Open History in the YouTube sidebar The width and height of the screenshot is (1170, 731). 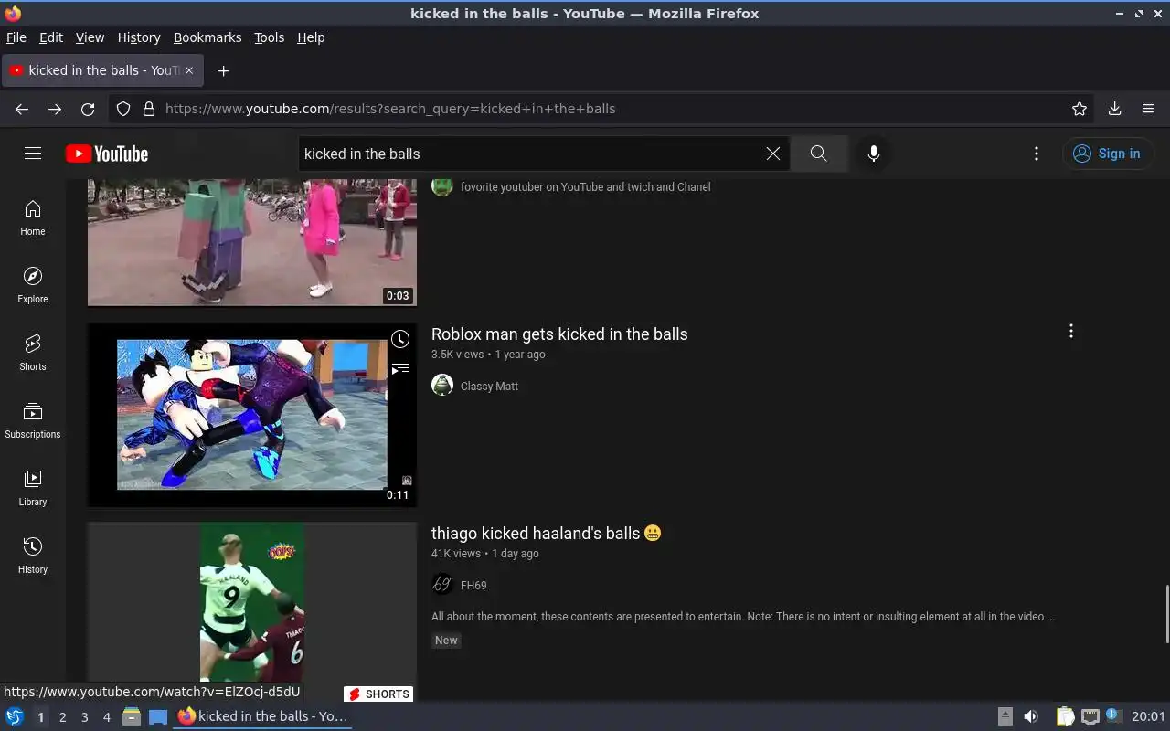[33, 556]
